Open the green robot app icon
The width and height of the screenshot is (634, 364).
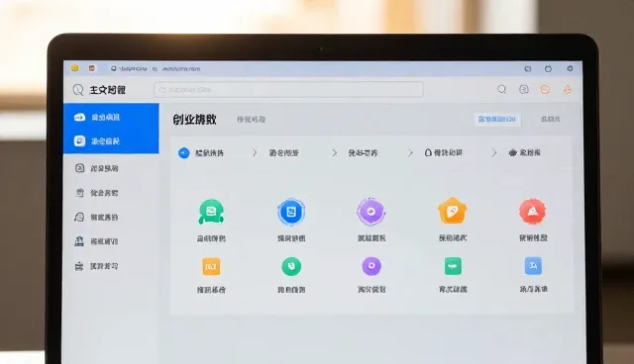[211, 212]
